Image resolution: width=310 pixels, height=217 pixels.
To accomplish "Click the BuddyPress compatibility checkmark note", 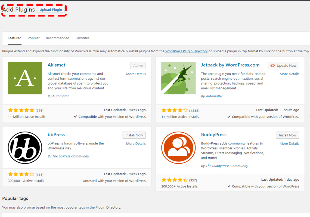I will (263, 186).
